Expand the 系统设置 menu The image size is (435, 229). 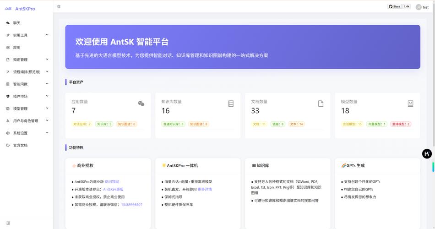click(27, 133)
